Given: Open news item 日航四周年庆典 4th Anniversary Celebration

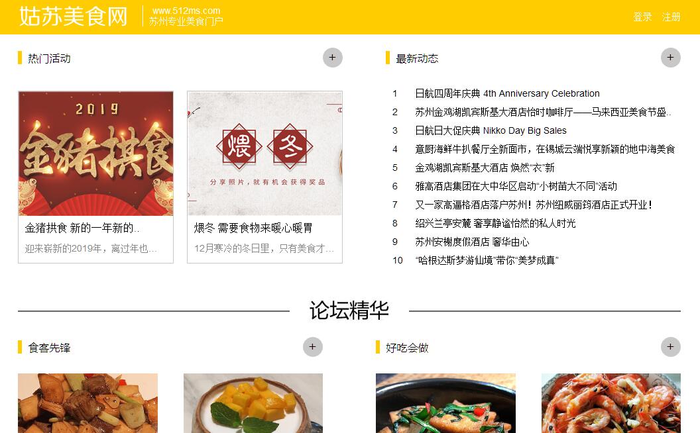Looking at the screenshot, I should 507,93.
